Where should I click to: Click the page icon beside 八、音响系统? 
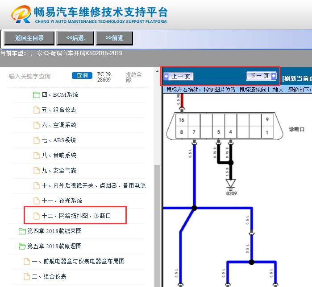[37, 156]
